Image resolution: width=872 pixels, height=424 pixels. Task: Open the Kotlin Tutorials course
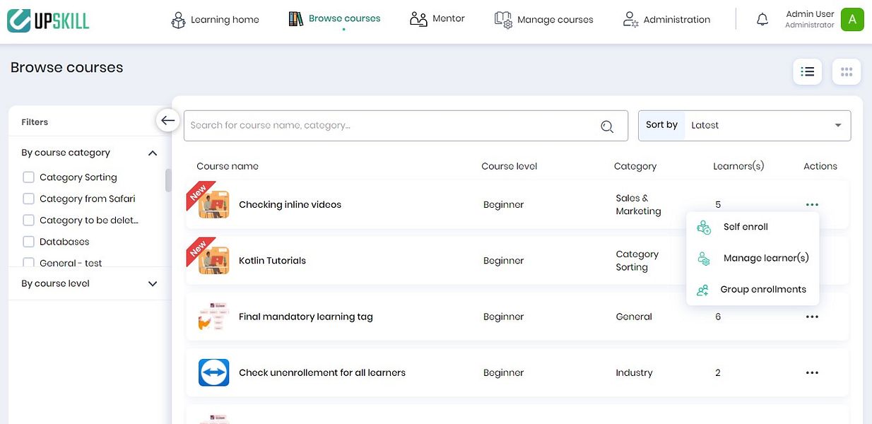272,261
